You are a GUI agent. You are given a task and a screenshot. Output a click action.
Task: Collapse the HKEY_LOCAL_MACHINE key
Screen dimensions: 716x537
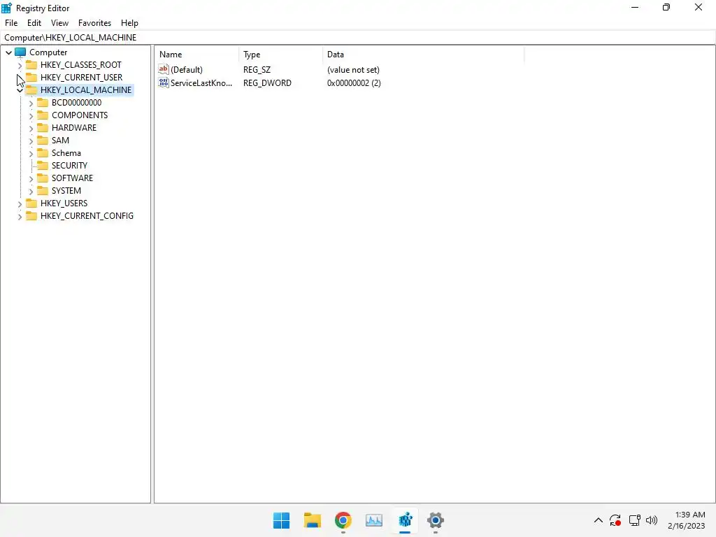(20, 90)
